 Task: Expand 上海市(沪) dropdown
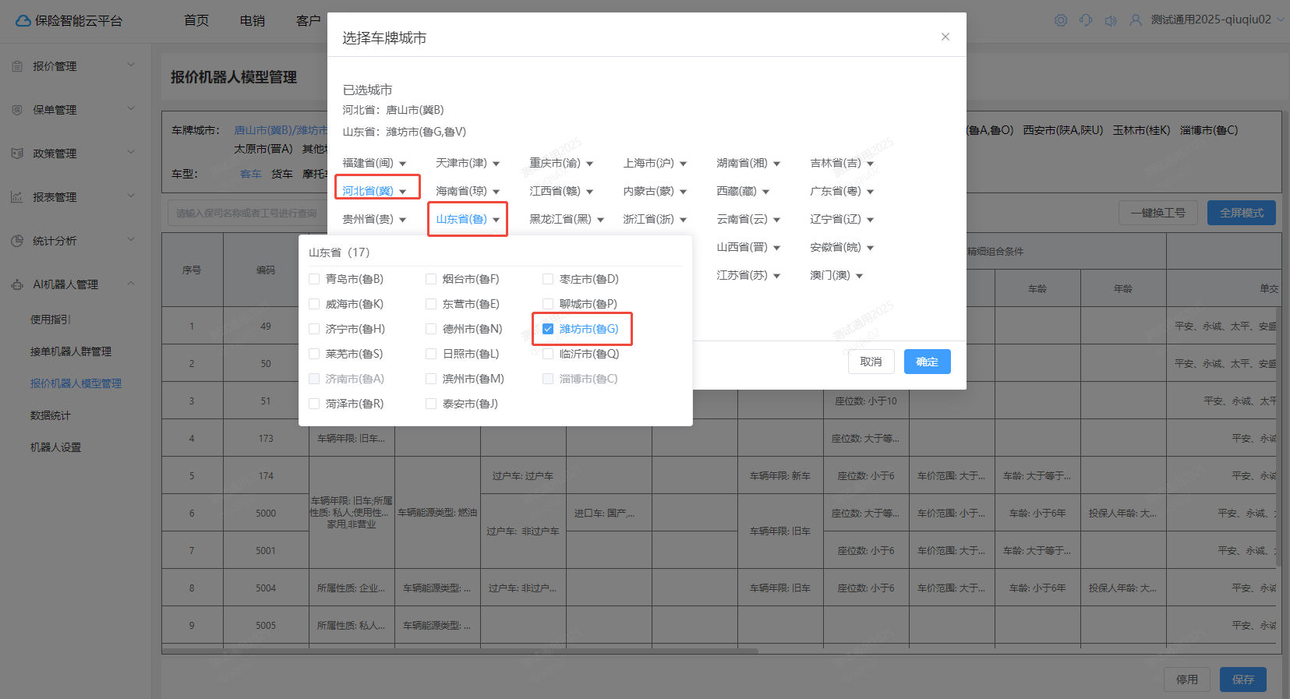point(655,163)
